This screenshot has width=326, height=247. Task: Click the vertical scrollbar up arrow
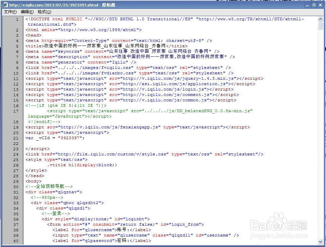[321, 19]
